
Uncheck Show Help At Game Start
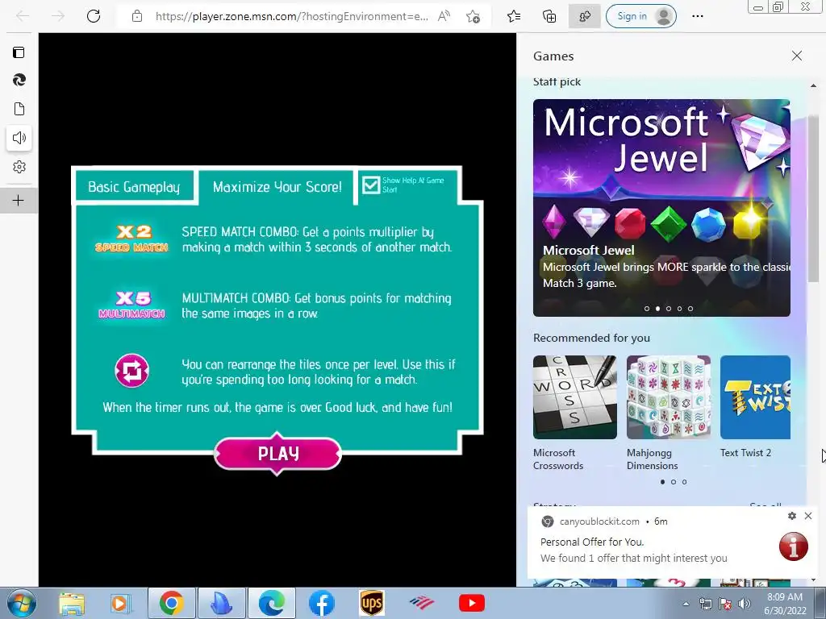371,185
